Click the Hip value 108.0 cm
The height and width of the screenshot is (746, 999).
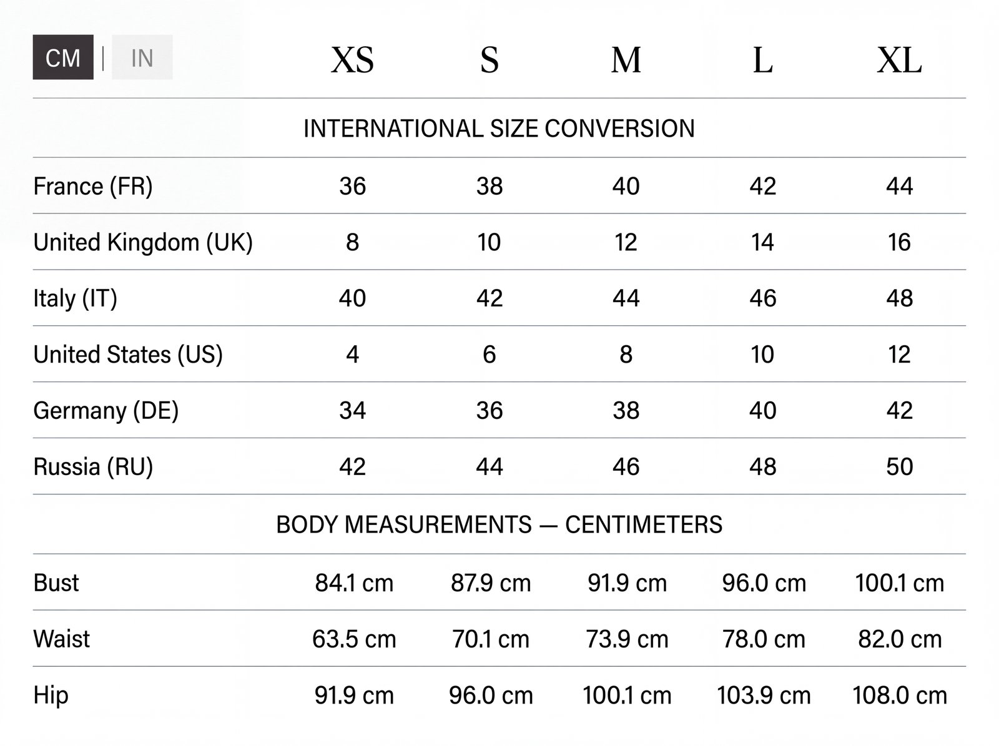[900, 695]
